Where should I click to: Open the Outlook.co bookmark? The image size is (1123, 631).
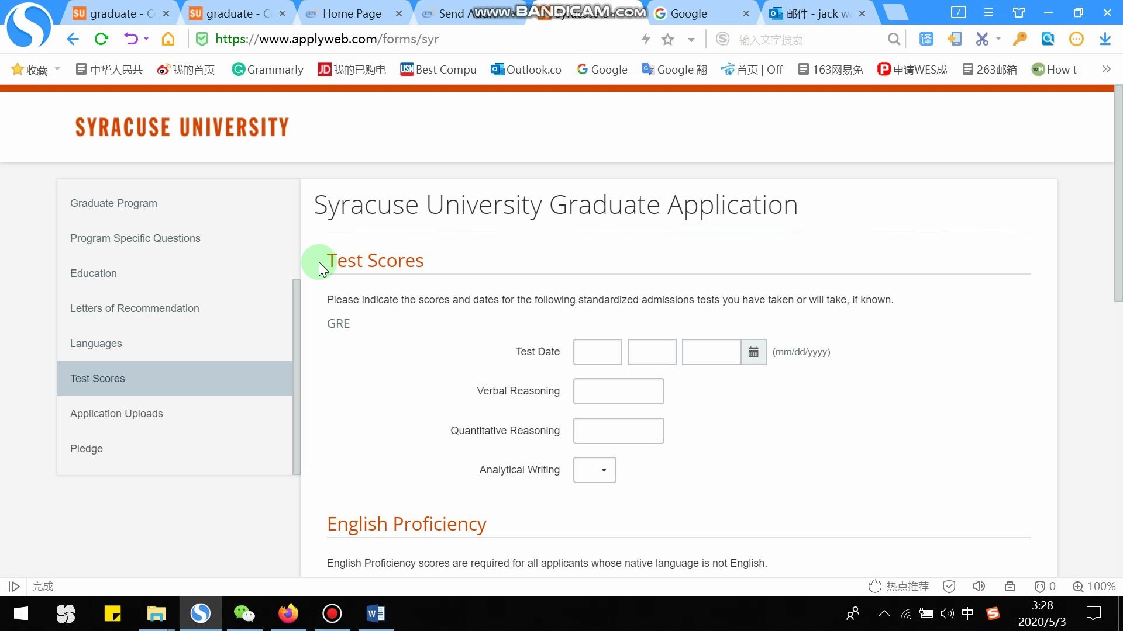click(x=526, y=70)
